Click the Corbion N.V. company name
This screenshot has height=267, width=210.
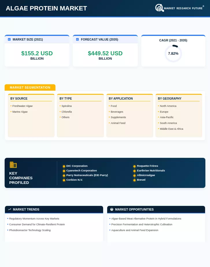point(75,180)
